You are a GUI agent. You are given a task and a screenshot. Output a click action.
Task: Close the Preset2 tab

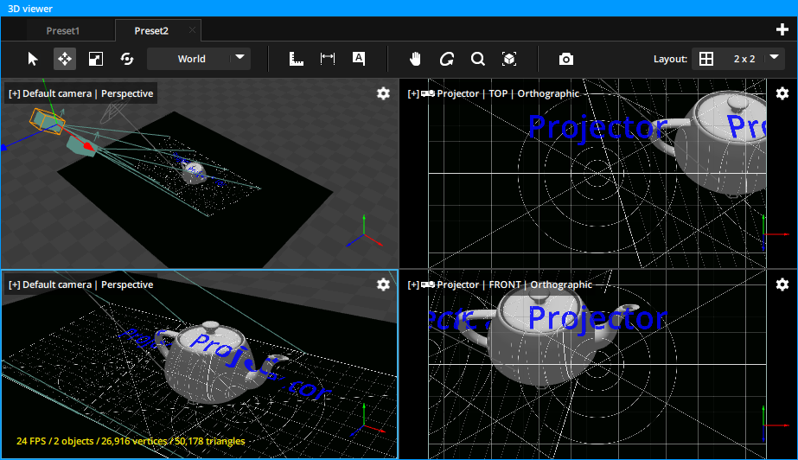(x=193, y=30)
